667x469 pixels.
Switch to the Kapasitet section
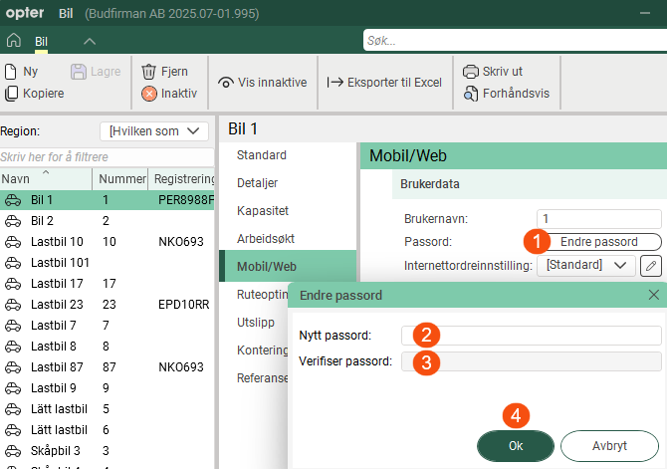pos(263,211)
